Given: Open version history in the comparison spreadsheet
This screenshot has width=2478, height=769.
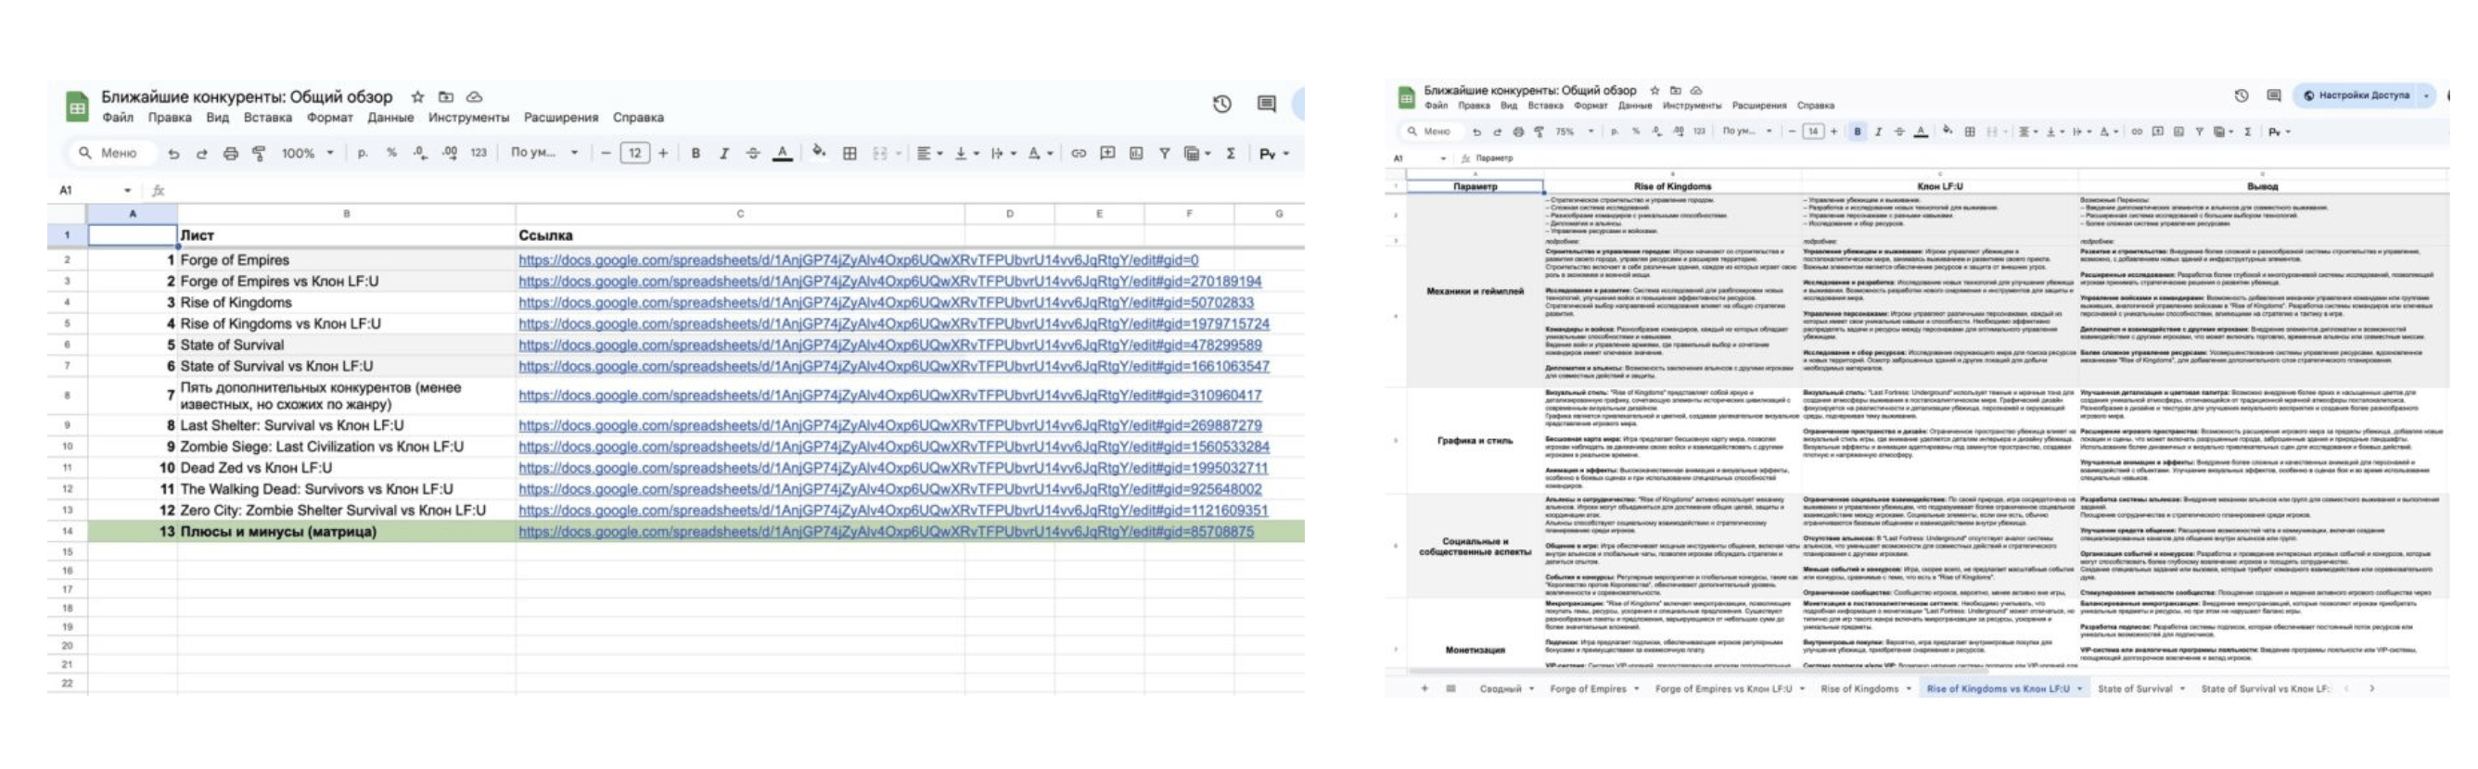Looking at the screenshot, I should tap(2242, 95).
